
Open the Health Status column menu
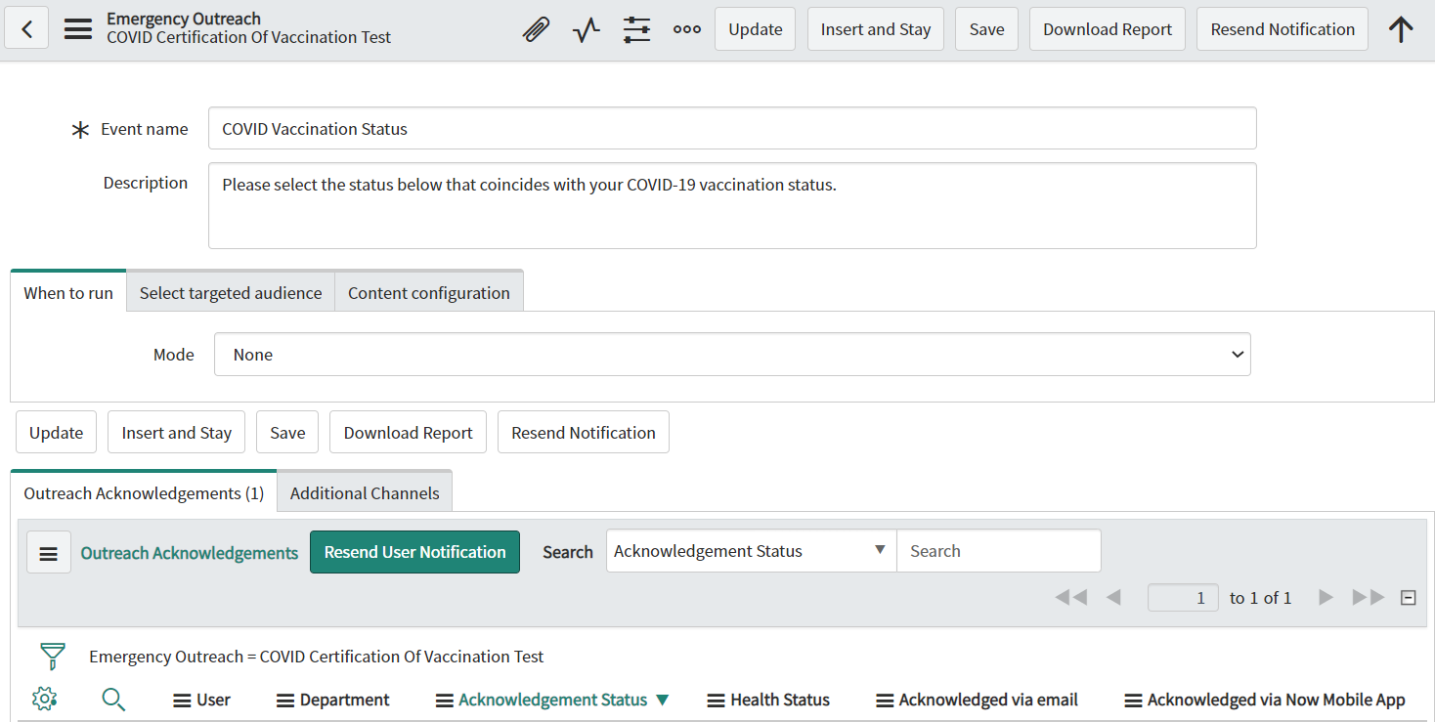coord(716,701)
